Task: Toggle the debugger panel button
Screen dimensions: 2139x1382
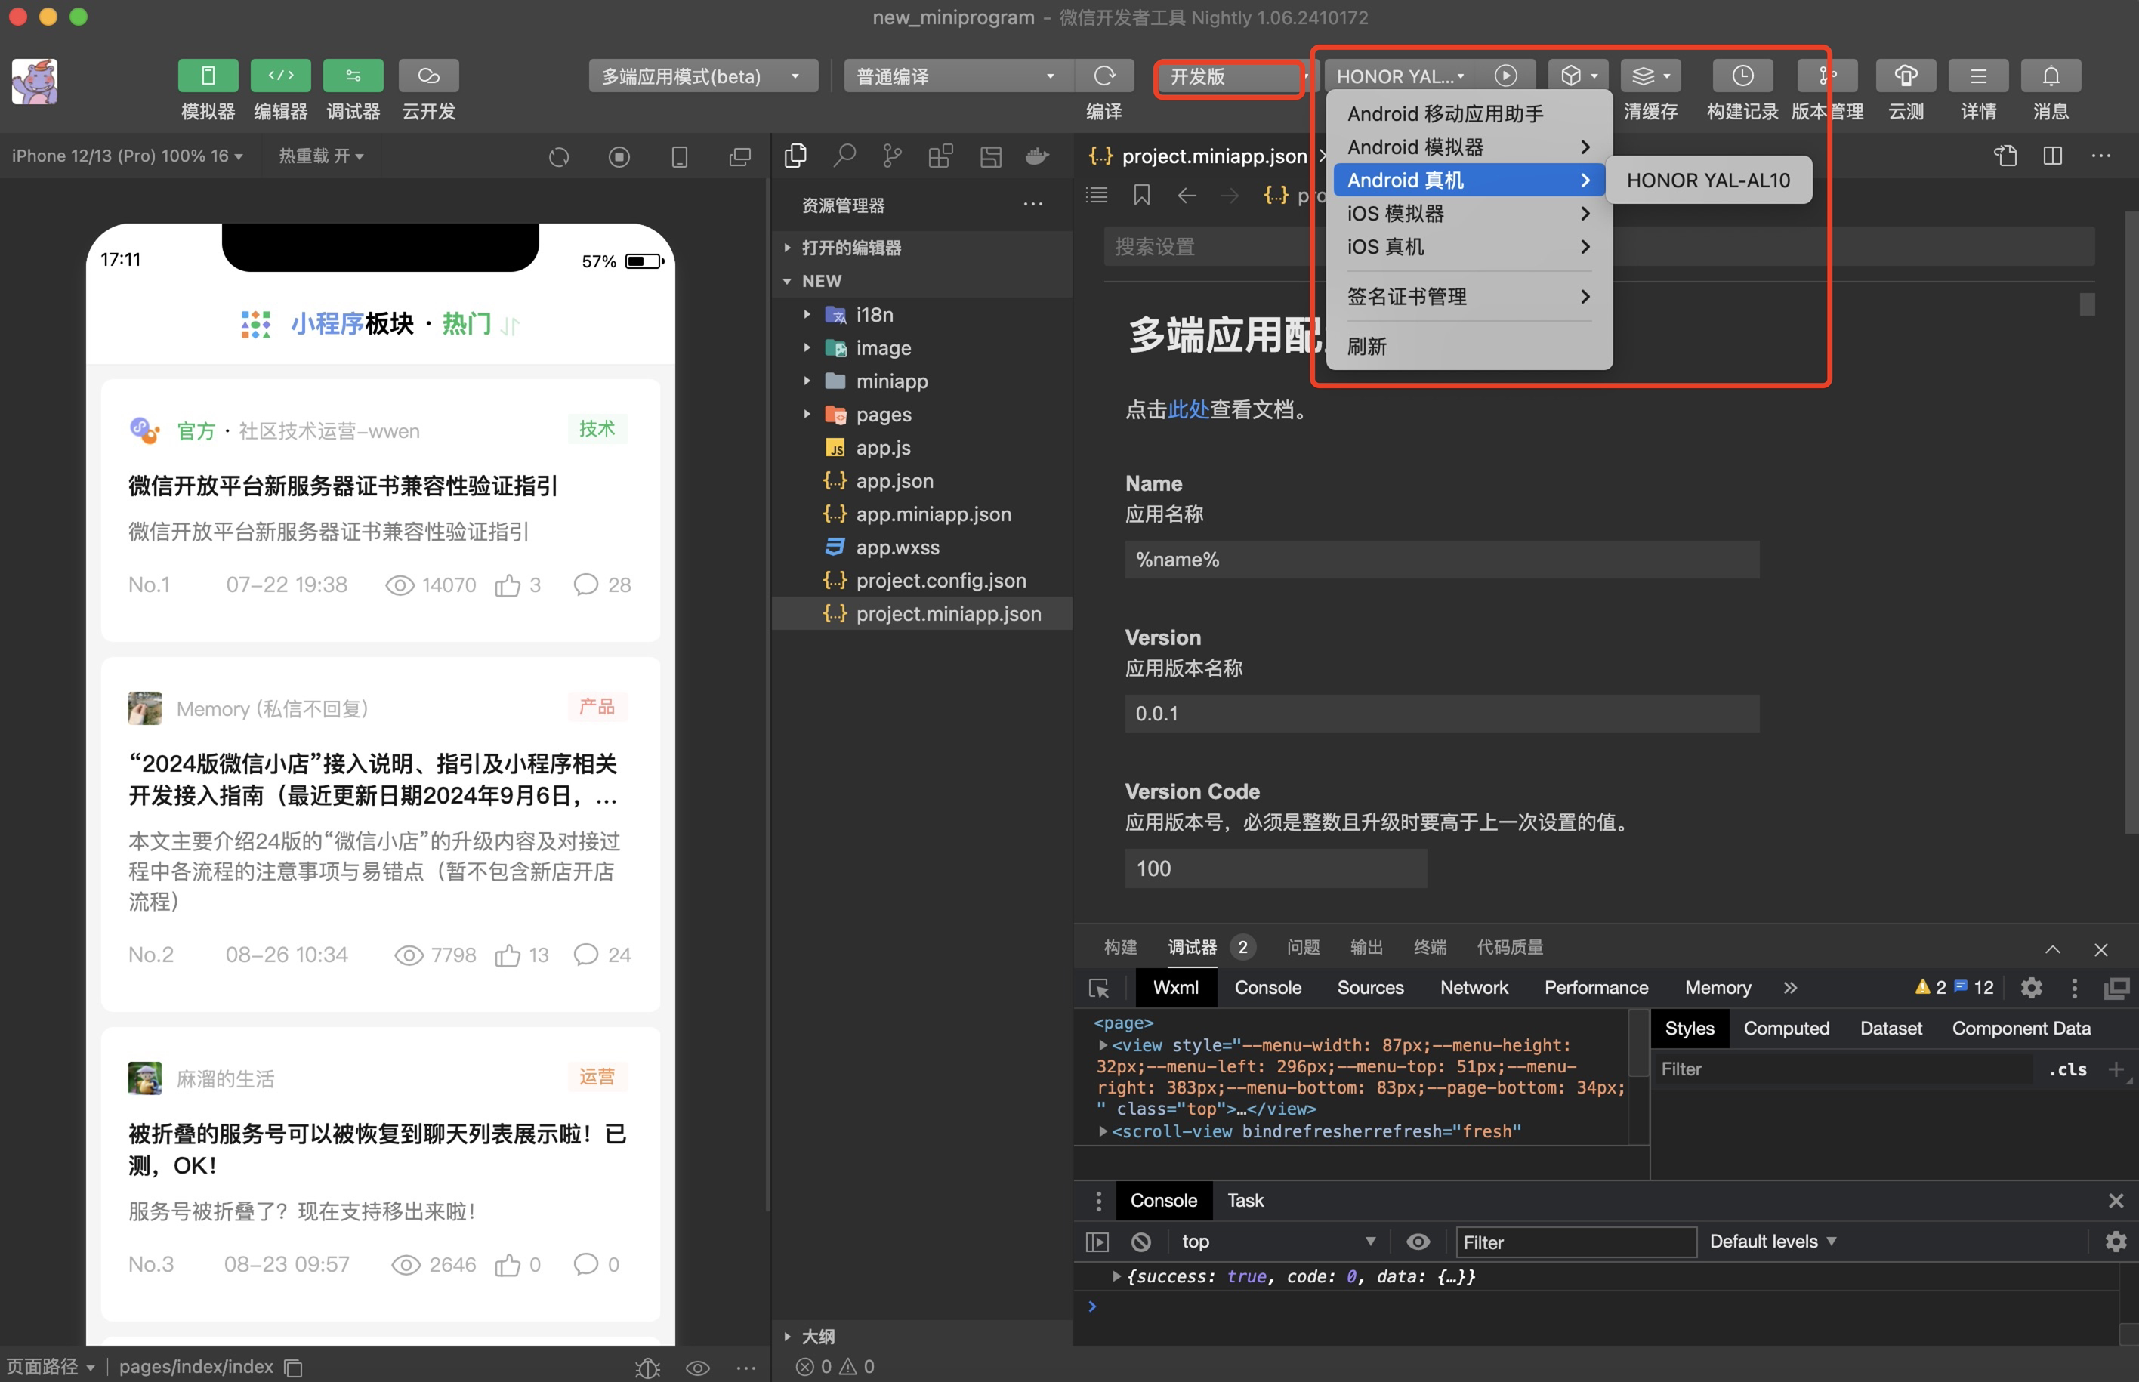Action: point(353,76)
